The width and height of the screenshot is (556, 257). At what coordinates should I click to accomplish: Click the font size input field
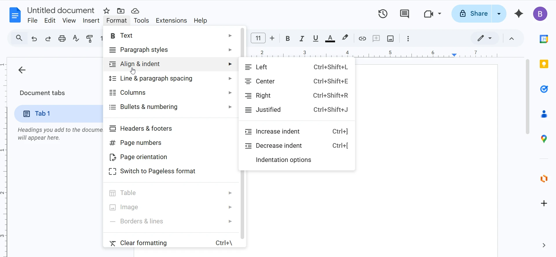tap(258, 38)
